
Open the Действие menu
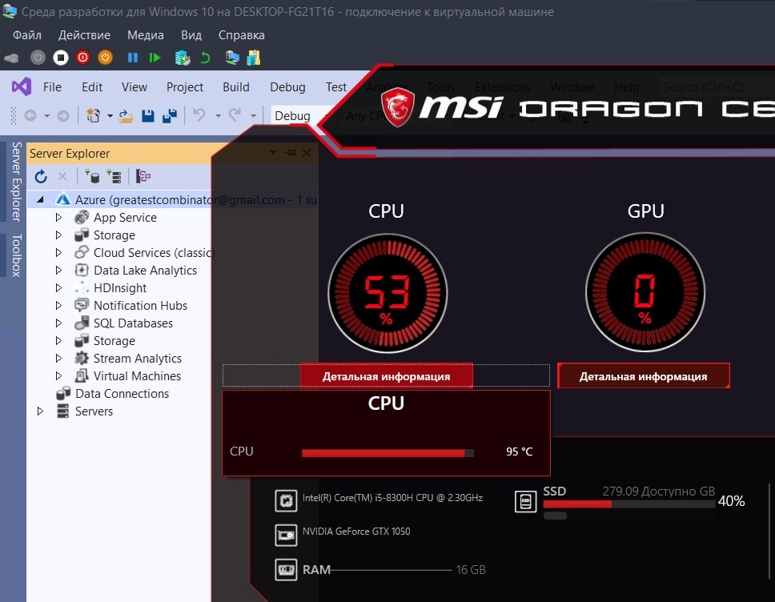85,35
